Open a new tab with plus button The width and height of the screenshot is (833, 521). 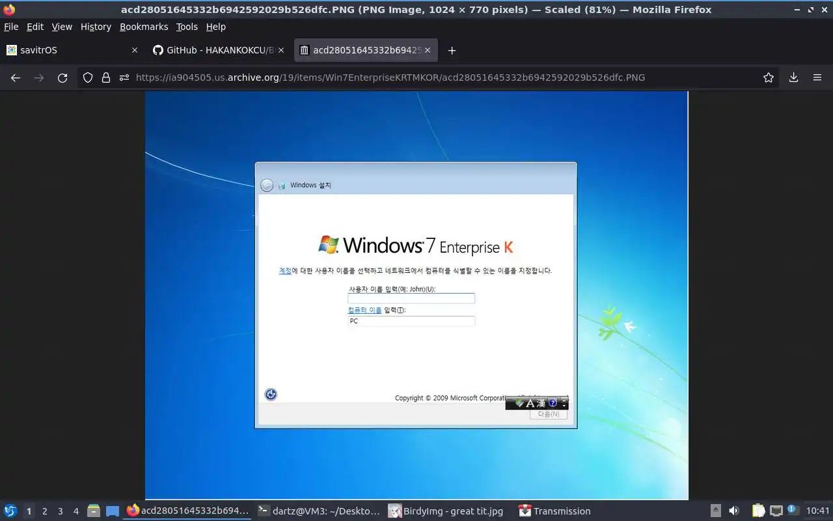click(x=452, y=50)
